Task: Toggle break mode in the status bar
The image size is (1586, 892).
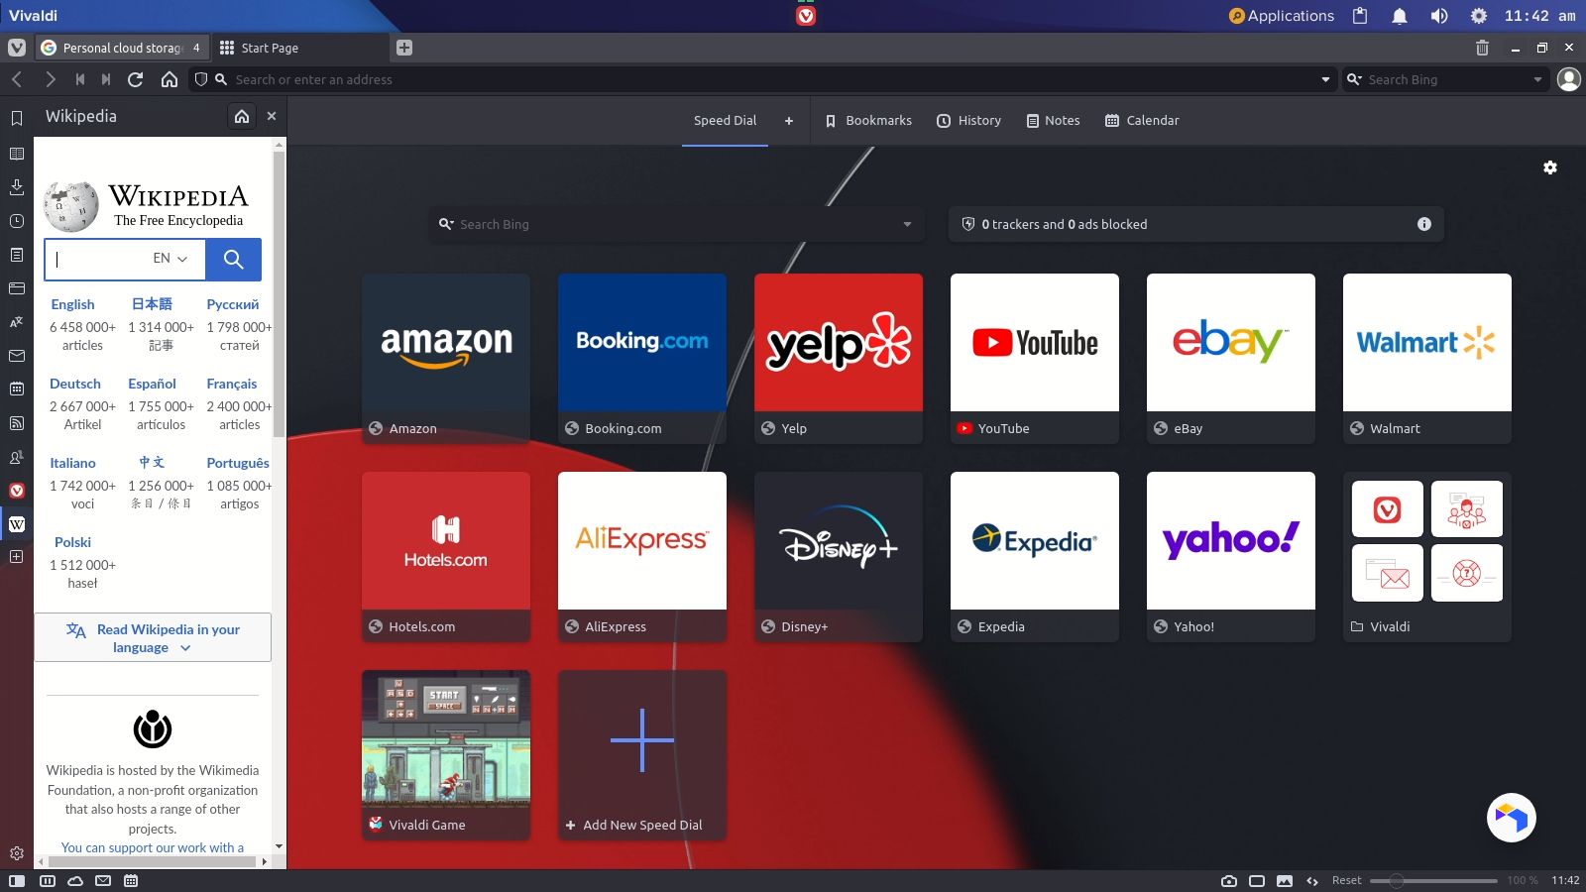Action: (x=47, y=880)
